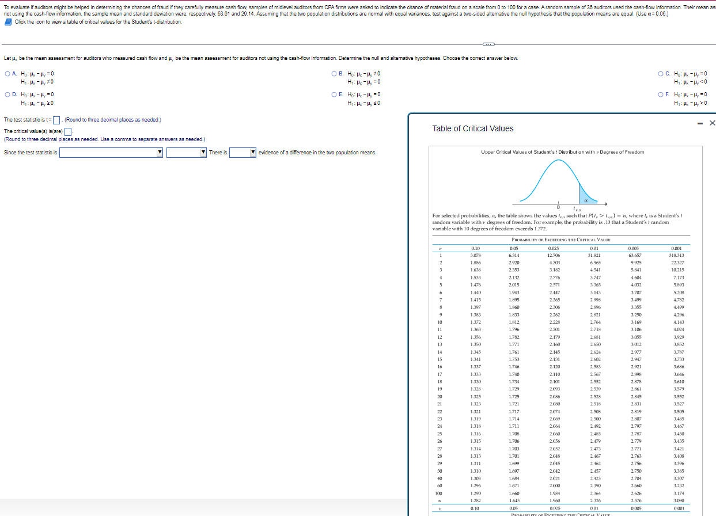Click table value 10.215
Screen dimensions: 716x516
[x=678, y=270]
